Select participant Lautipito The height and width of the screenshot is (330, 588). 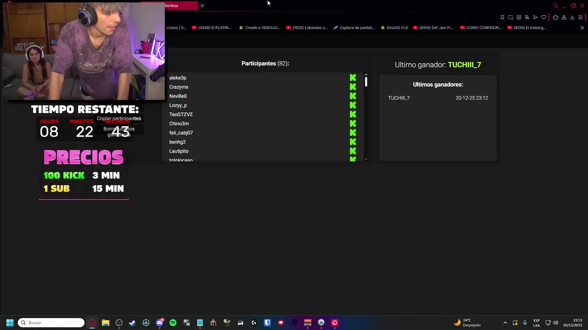(x=179, y=151)
